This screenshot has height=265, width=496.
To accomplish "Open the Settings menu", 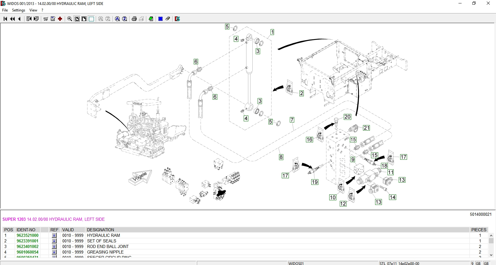I will 19,10.
